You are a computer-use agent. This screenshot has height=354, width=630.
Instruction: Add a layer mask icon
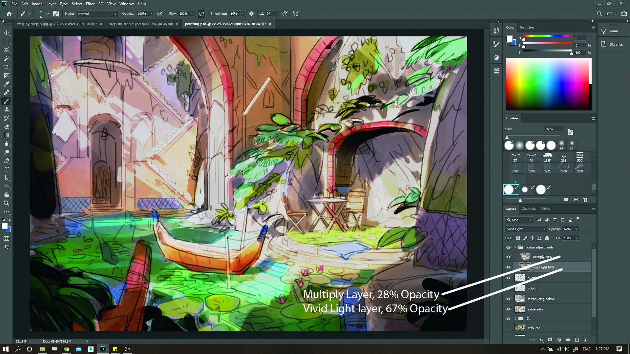[x=550, y=340]
